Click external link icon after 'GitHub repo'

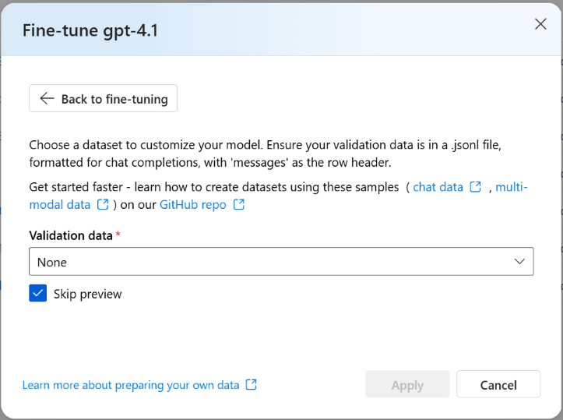pos(239,205)
